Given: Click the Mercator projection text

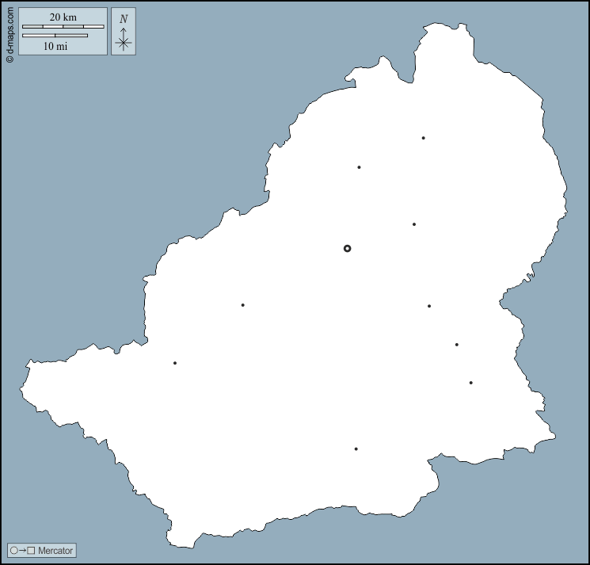Looking at the screenshot, I should [55, 550].
